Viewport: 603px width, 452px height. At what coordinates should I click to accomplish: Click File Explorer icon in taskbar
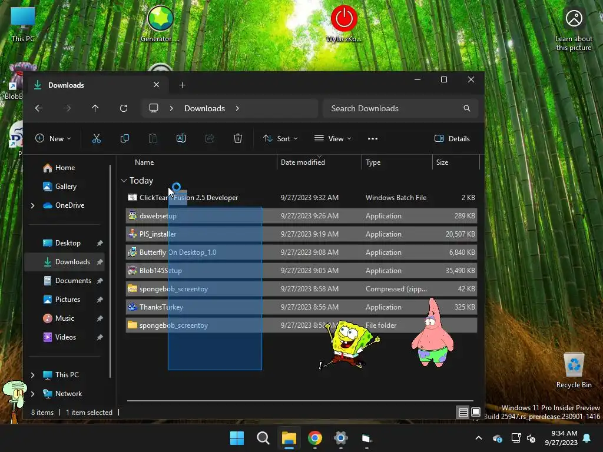point(289,438)
